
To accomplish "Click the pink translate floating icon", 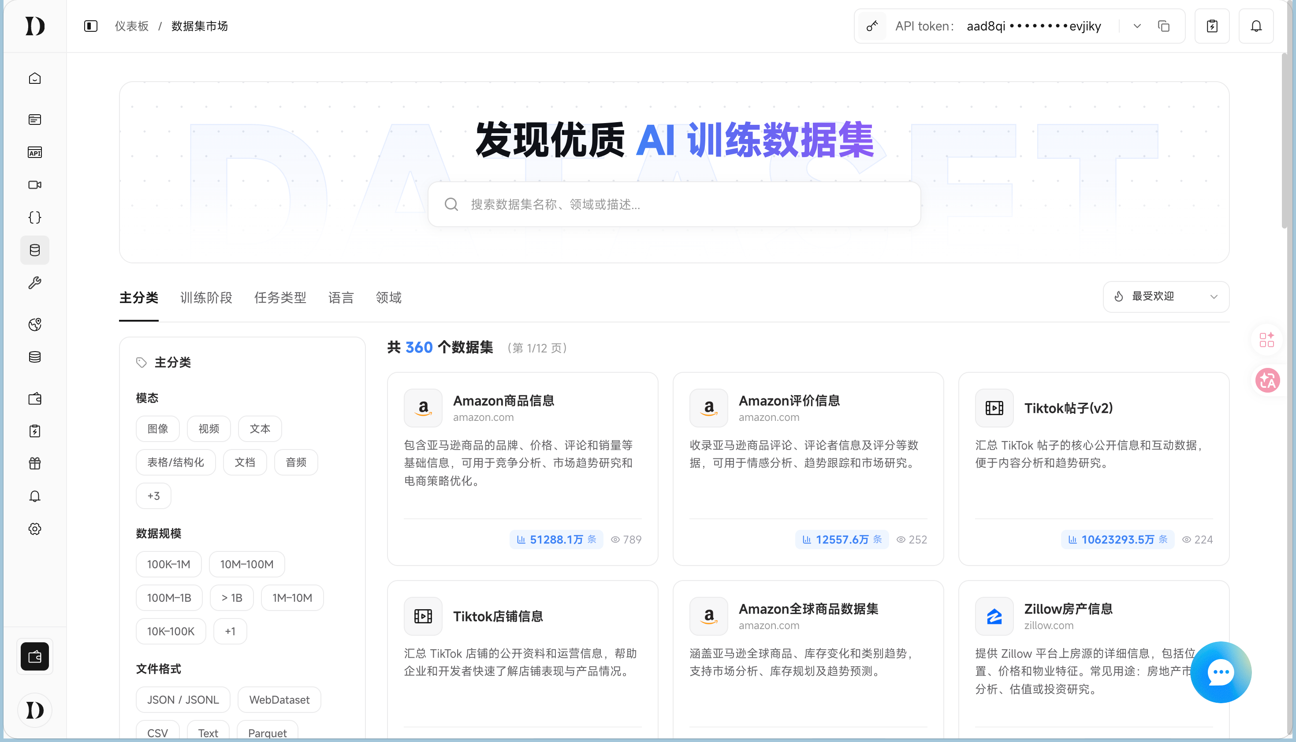I will click(1267, 381).
